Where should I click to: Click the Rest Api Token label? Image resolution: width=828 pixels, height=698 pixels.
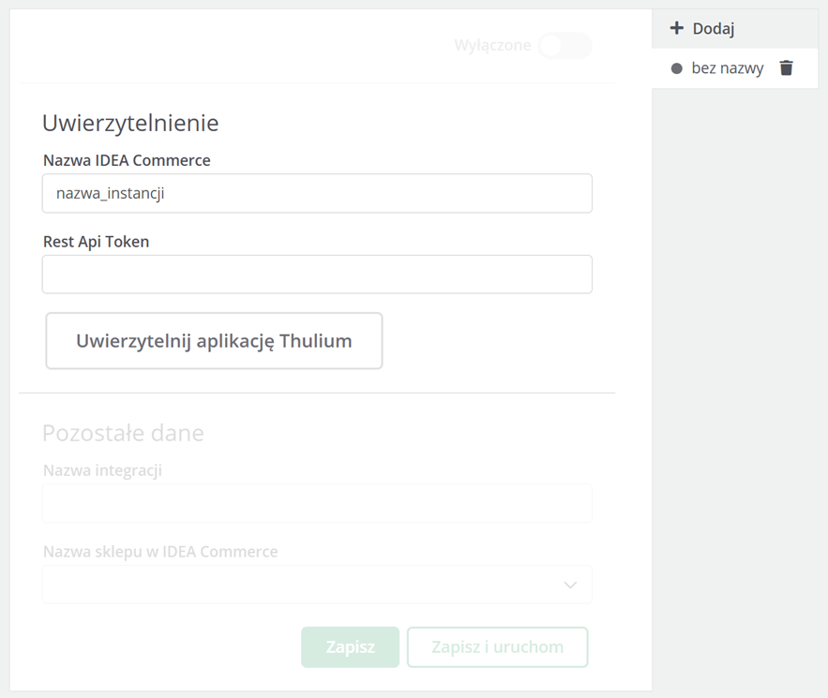pos(96,242)
